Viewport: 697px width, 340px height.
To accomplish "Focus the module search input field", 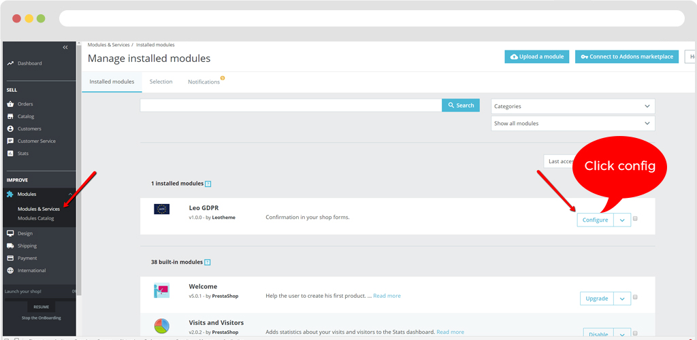I will click(x=291, y=105).
